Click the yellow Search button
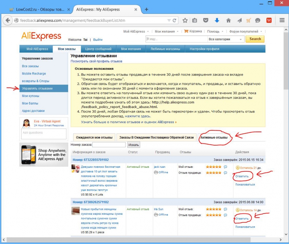 [255, 39]
